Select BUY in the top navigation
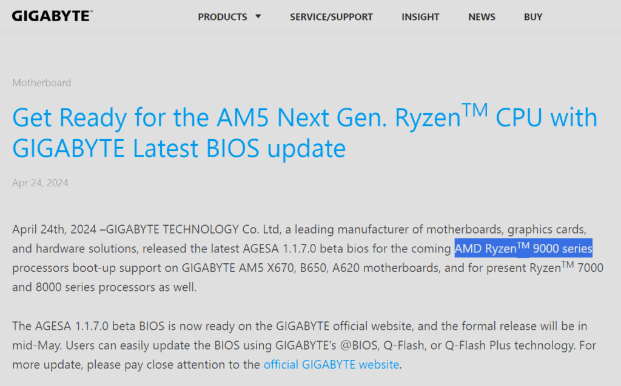The width and height of the screenshot is (621, 386). 533,17
